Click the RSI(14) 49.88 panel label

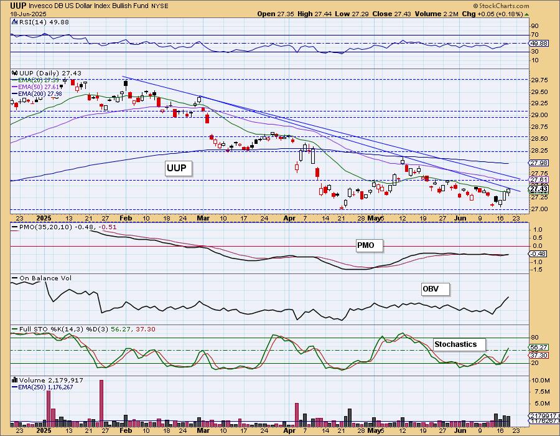44,22
